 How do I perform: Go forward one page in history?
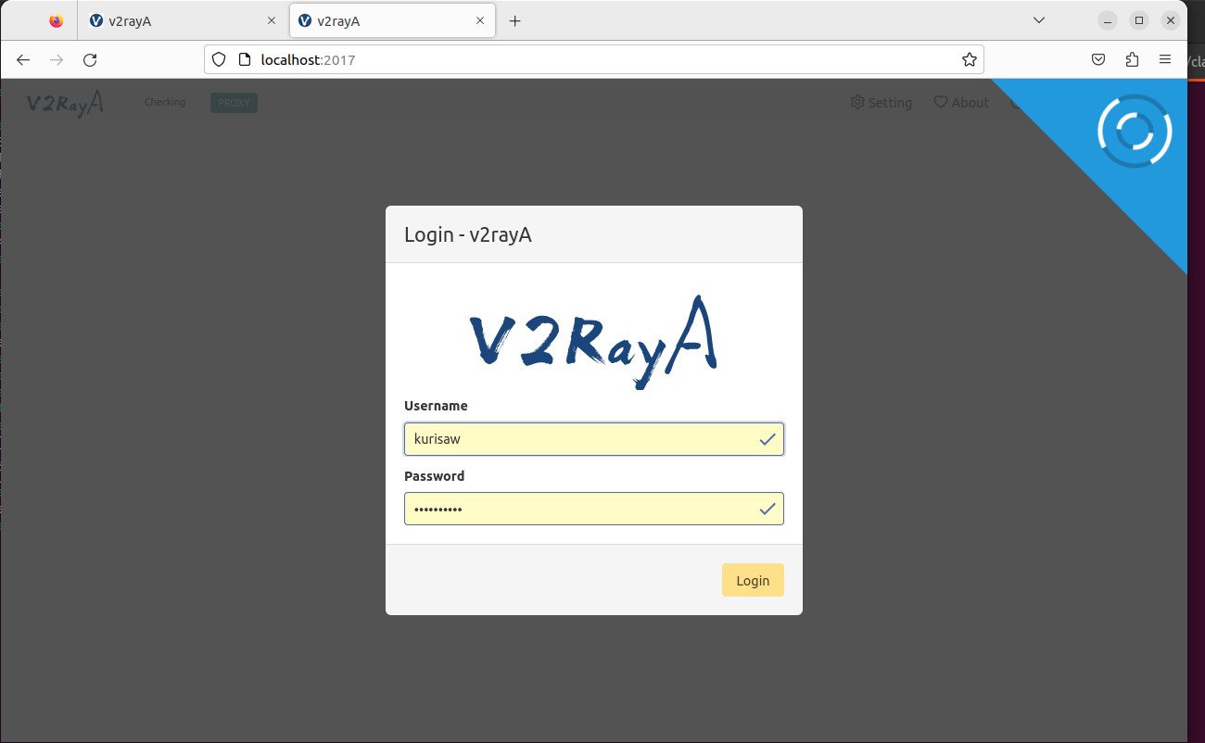pyautogui.click(x=57, y=59)
